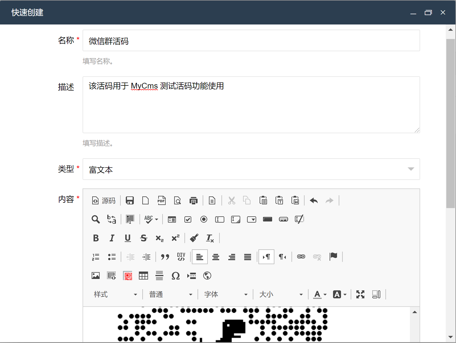Click the 名称 input field
This screenshot has width=456, height=343.
point(251,41)
